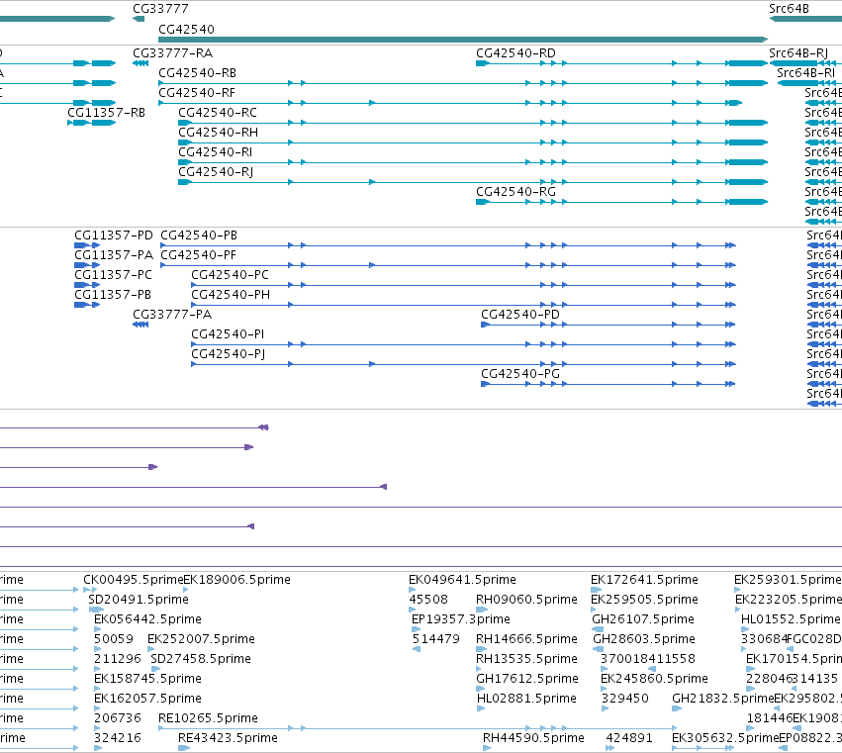Click the HL02881.5prime EST label
Viewport: 842px width, 753px height.
pos(526,700)
